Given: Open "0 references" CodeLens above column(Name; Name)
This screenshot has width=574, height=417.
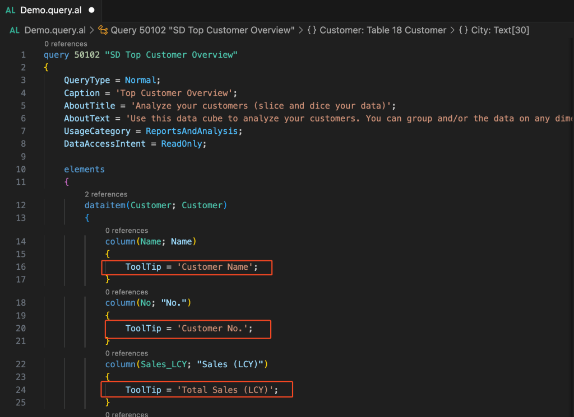Looking at the screenshot, I should tap(127, 230).
